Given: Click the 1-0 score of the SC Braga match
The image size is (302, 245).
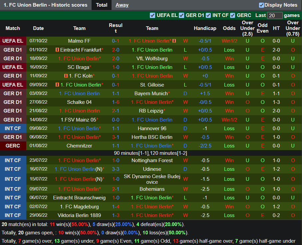Looking at the screenshot, I should click(116, 67).
